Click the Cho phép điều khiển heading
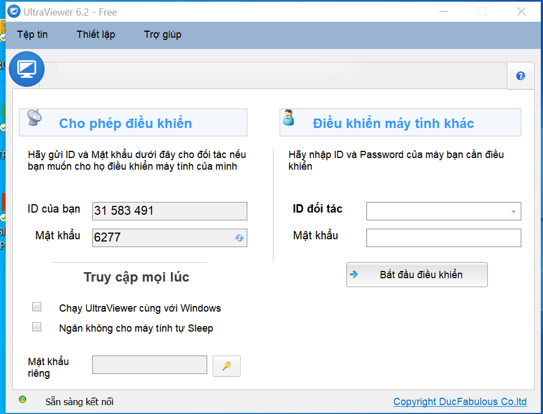 point(125,124)
